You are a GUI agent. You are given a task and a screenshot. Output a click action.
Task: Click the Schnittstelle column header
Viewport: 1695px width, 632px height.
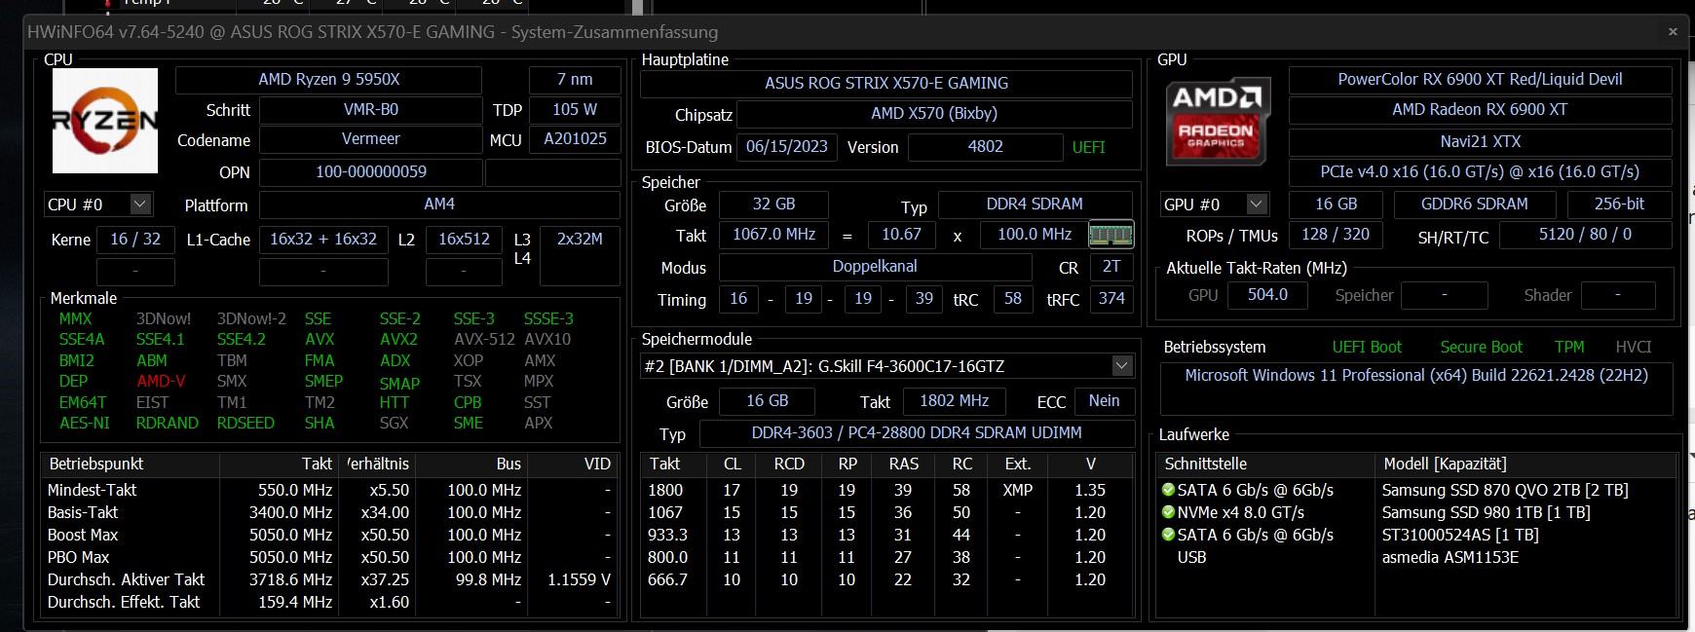point(1265,465)
